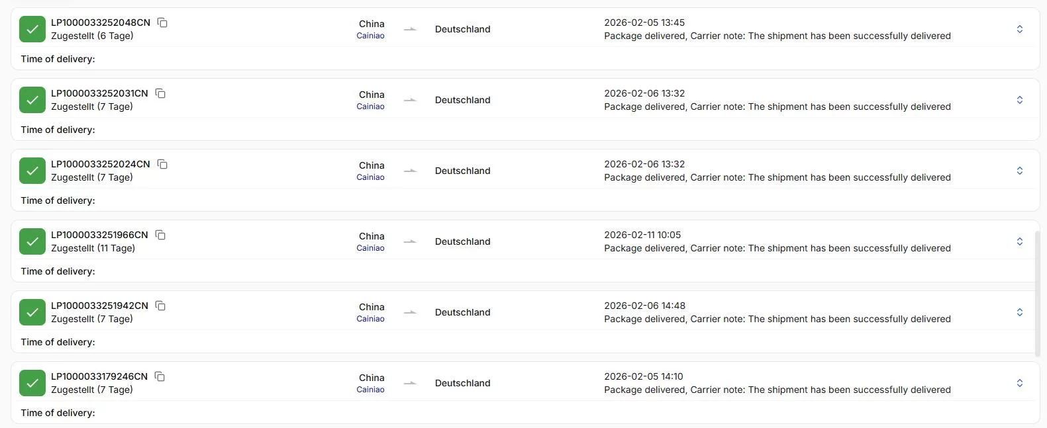Copy tracking number LP1000033251966CN

(160, 235)
